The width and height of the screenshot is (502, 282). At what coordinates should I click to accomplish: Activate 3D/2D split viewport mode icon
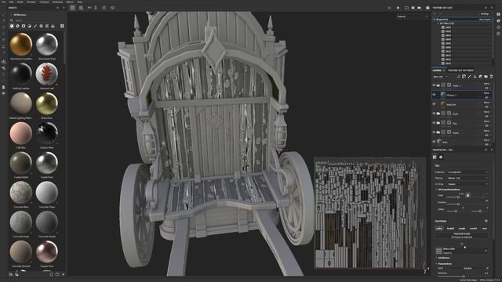click(72, 8)
